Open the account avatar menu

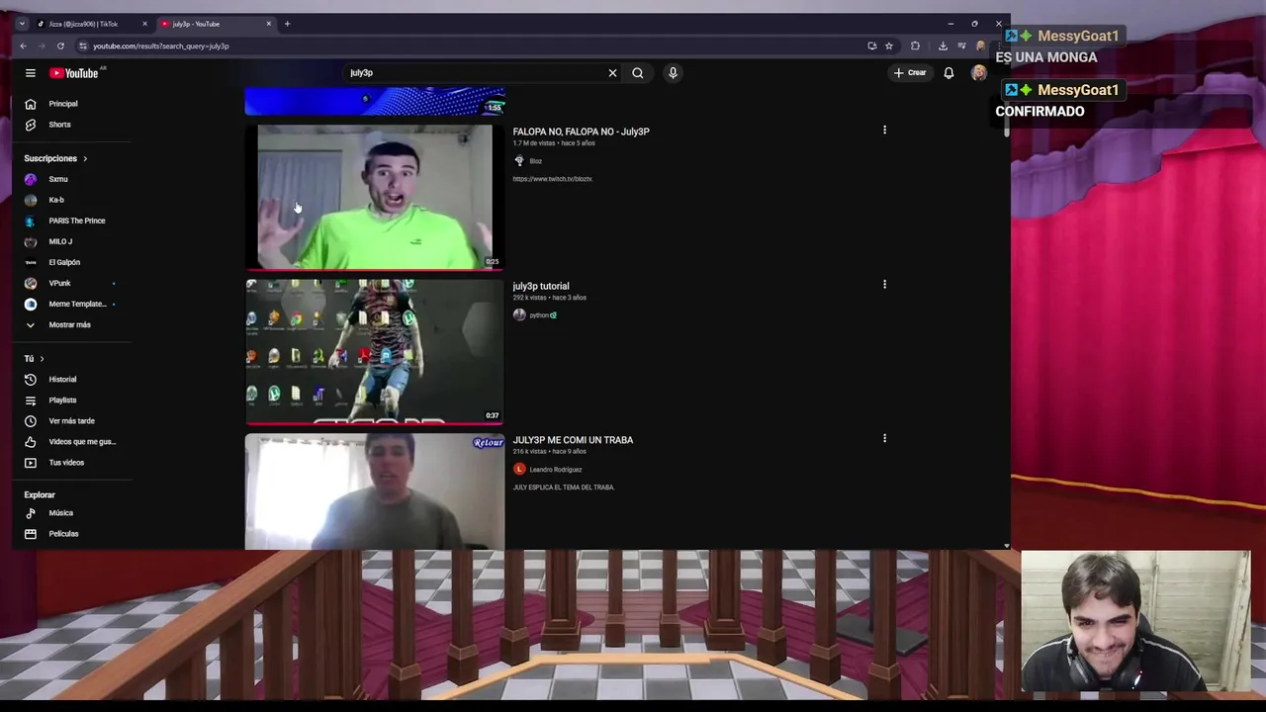tap(979, 73)
